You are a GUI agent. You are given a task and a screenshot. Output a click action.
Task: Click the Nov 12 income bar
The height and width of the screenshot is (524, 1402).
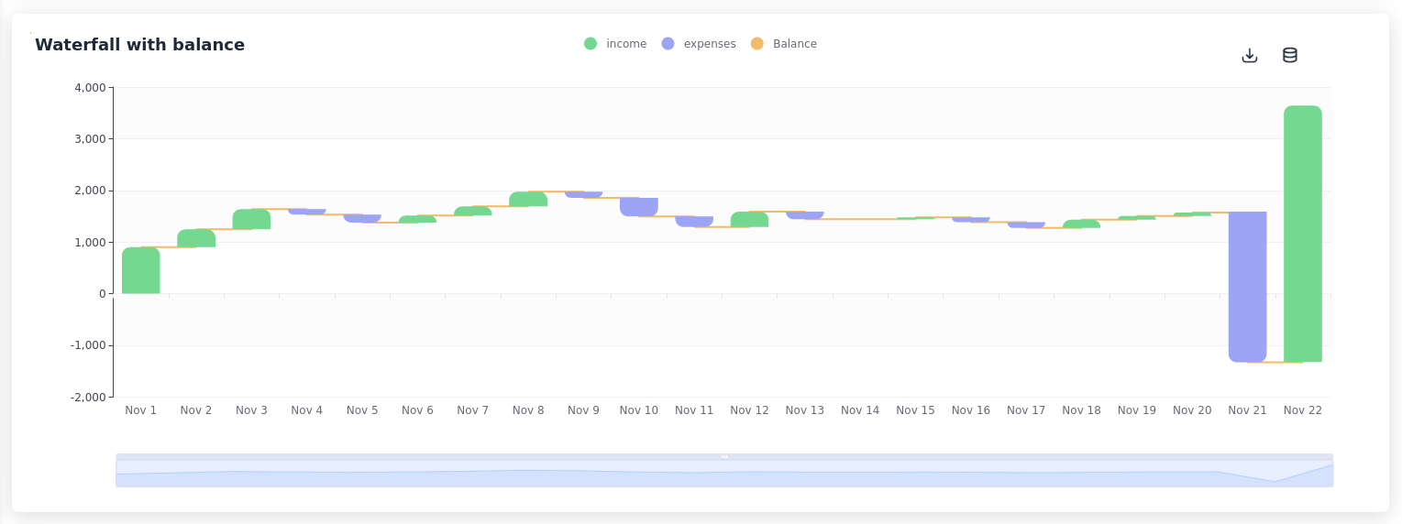tap(749, 220)
